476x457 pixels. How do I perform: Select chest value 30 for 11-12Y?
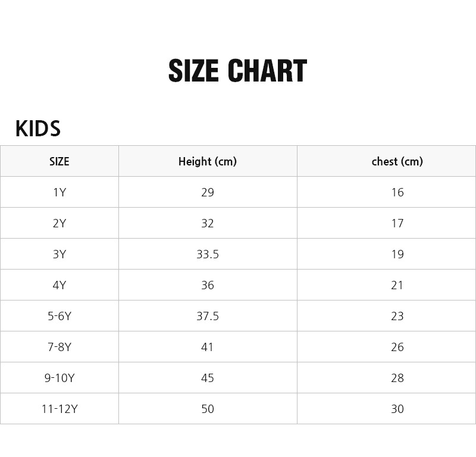tap(397, 409)
